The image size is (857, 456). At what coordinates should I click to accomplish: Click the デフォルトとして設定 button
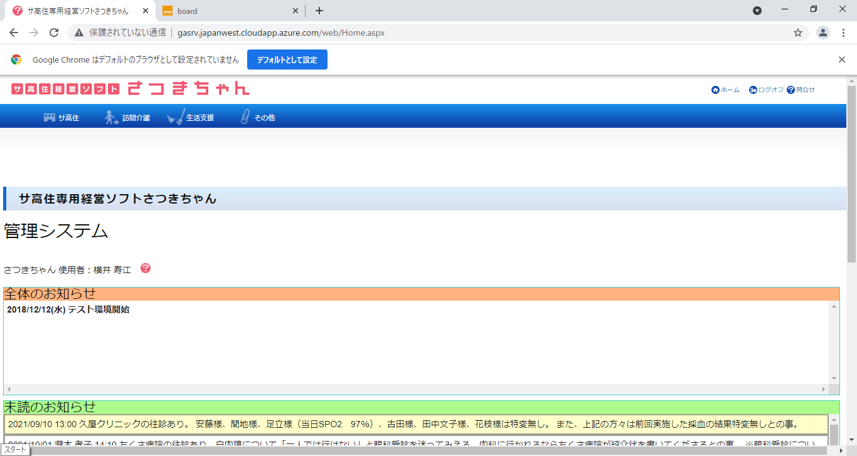coord(287,60)
